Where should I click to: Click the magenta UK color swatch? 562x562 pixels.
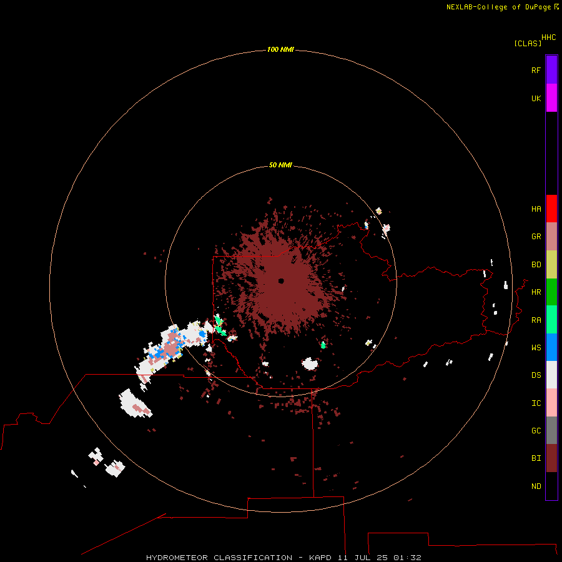click(x=551, y=97)
